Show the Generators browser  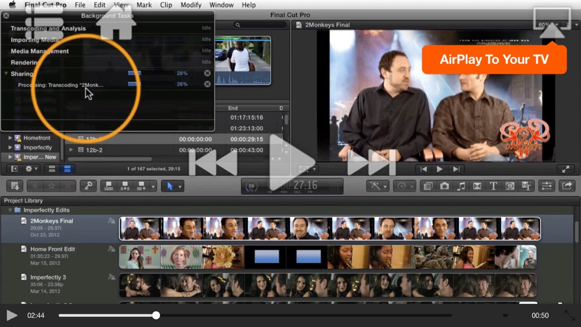[510, 186]
